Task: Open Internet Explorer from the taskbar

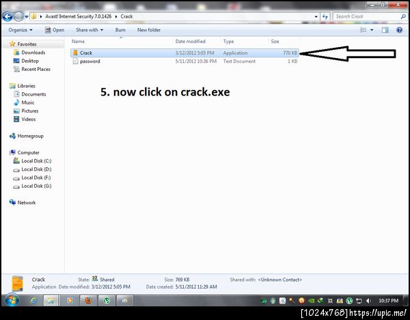Action: [33, 301]
